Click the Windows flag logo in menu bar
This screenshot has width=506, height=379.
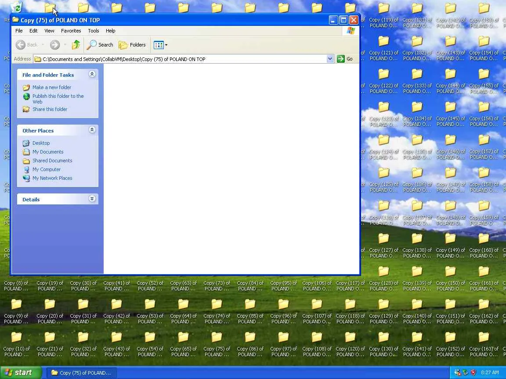tap(351, 31)
